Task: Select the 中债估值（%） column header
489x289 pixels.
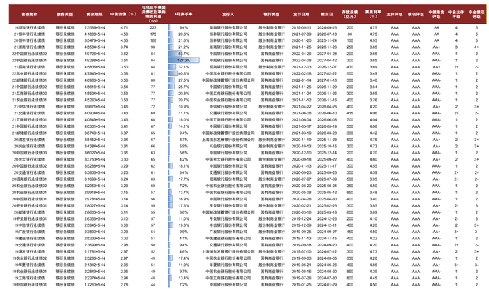Action: [124, 14]
